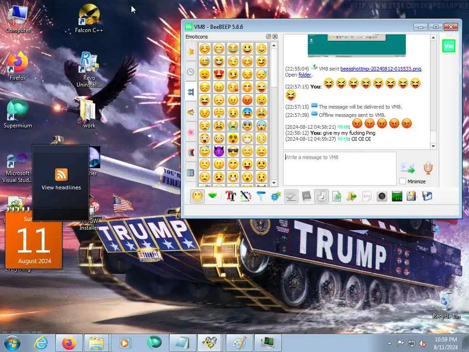This screenshot has height=352, width=469.
Task: Click the send message envelope arrow button
Action: pyautogui.click(x=408, y=168)
